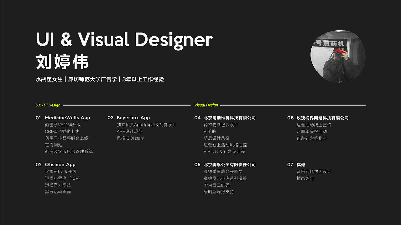The width and height of the screenshot is (401, 225).
Task: Click the circular profile photo
Action: point(338,56)
